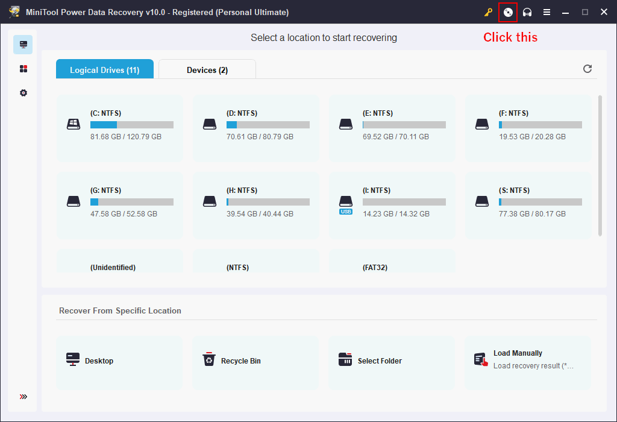Select the G: NTFS drive icon

click(x=74, y=201)
